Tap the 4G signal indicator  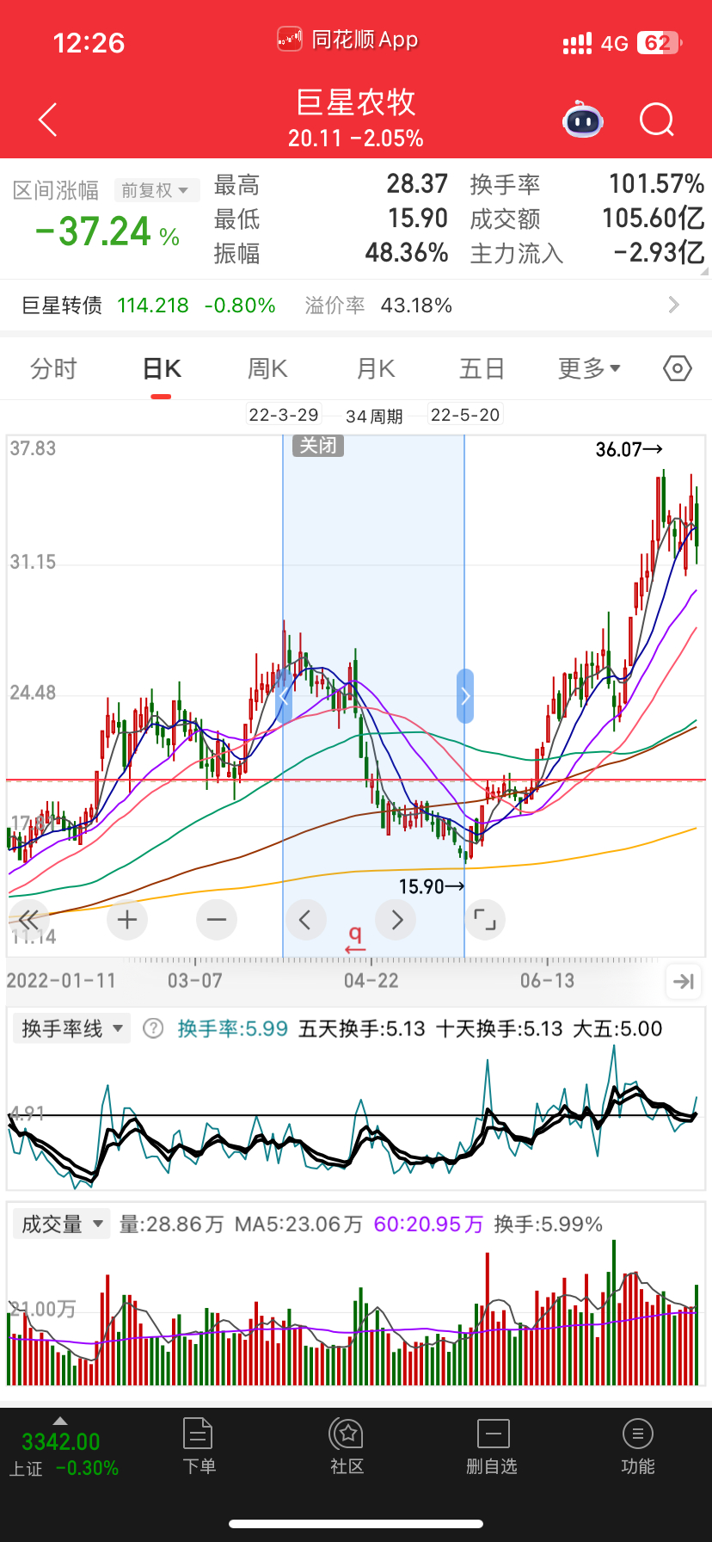615,44
